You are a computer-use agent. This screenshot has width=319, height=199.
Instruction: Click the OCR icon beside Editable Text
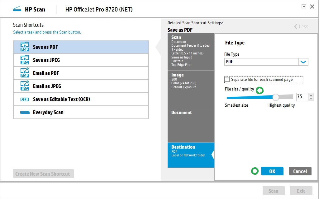(25, 99)
